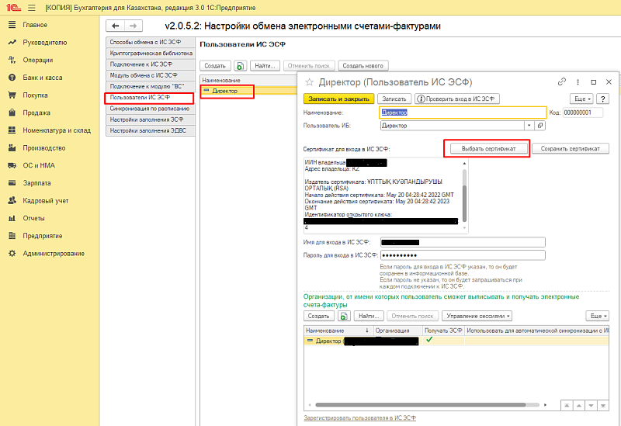Copy link to Директор form
Viewport: 621px width, 426px height.
[562, 81]
